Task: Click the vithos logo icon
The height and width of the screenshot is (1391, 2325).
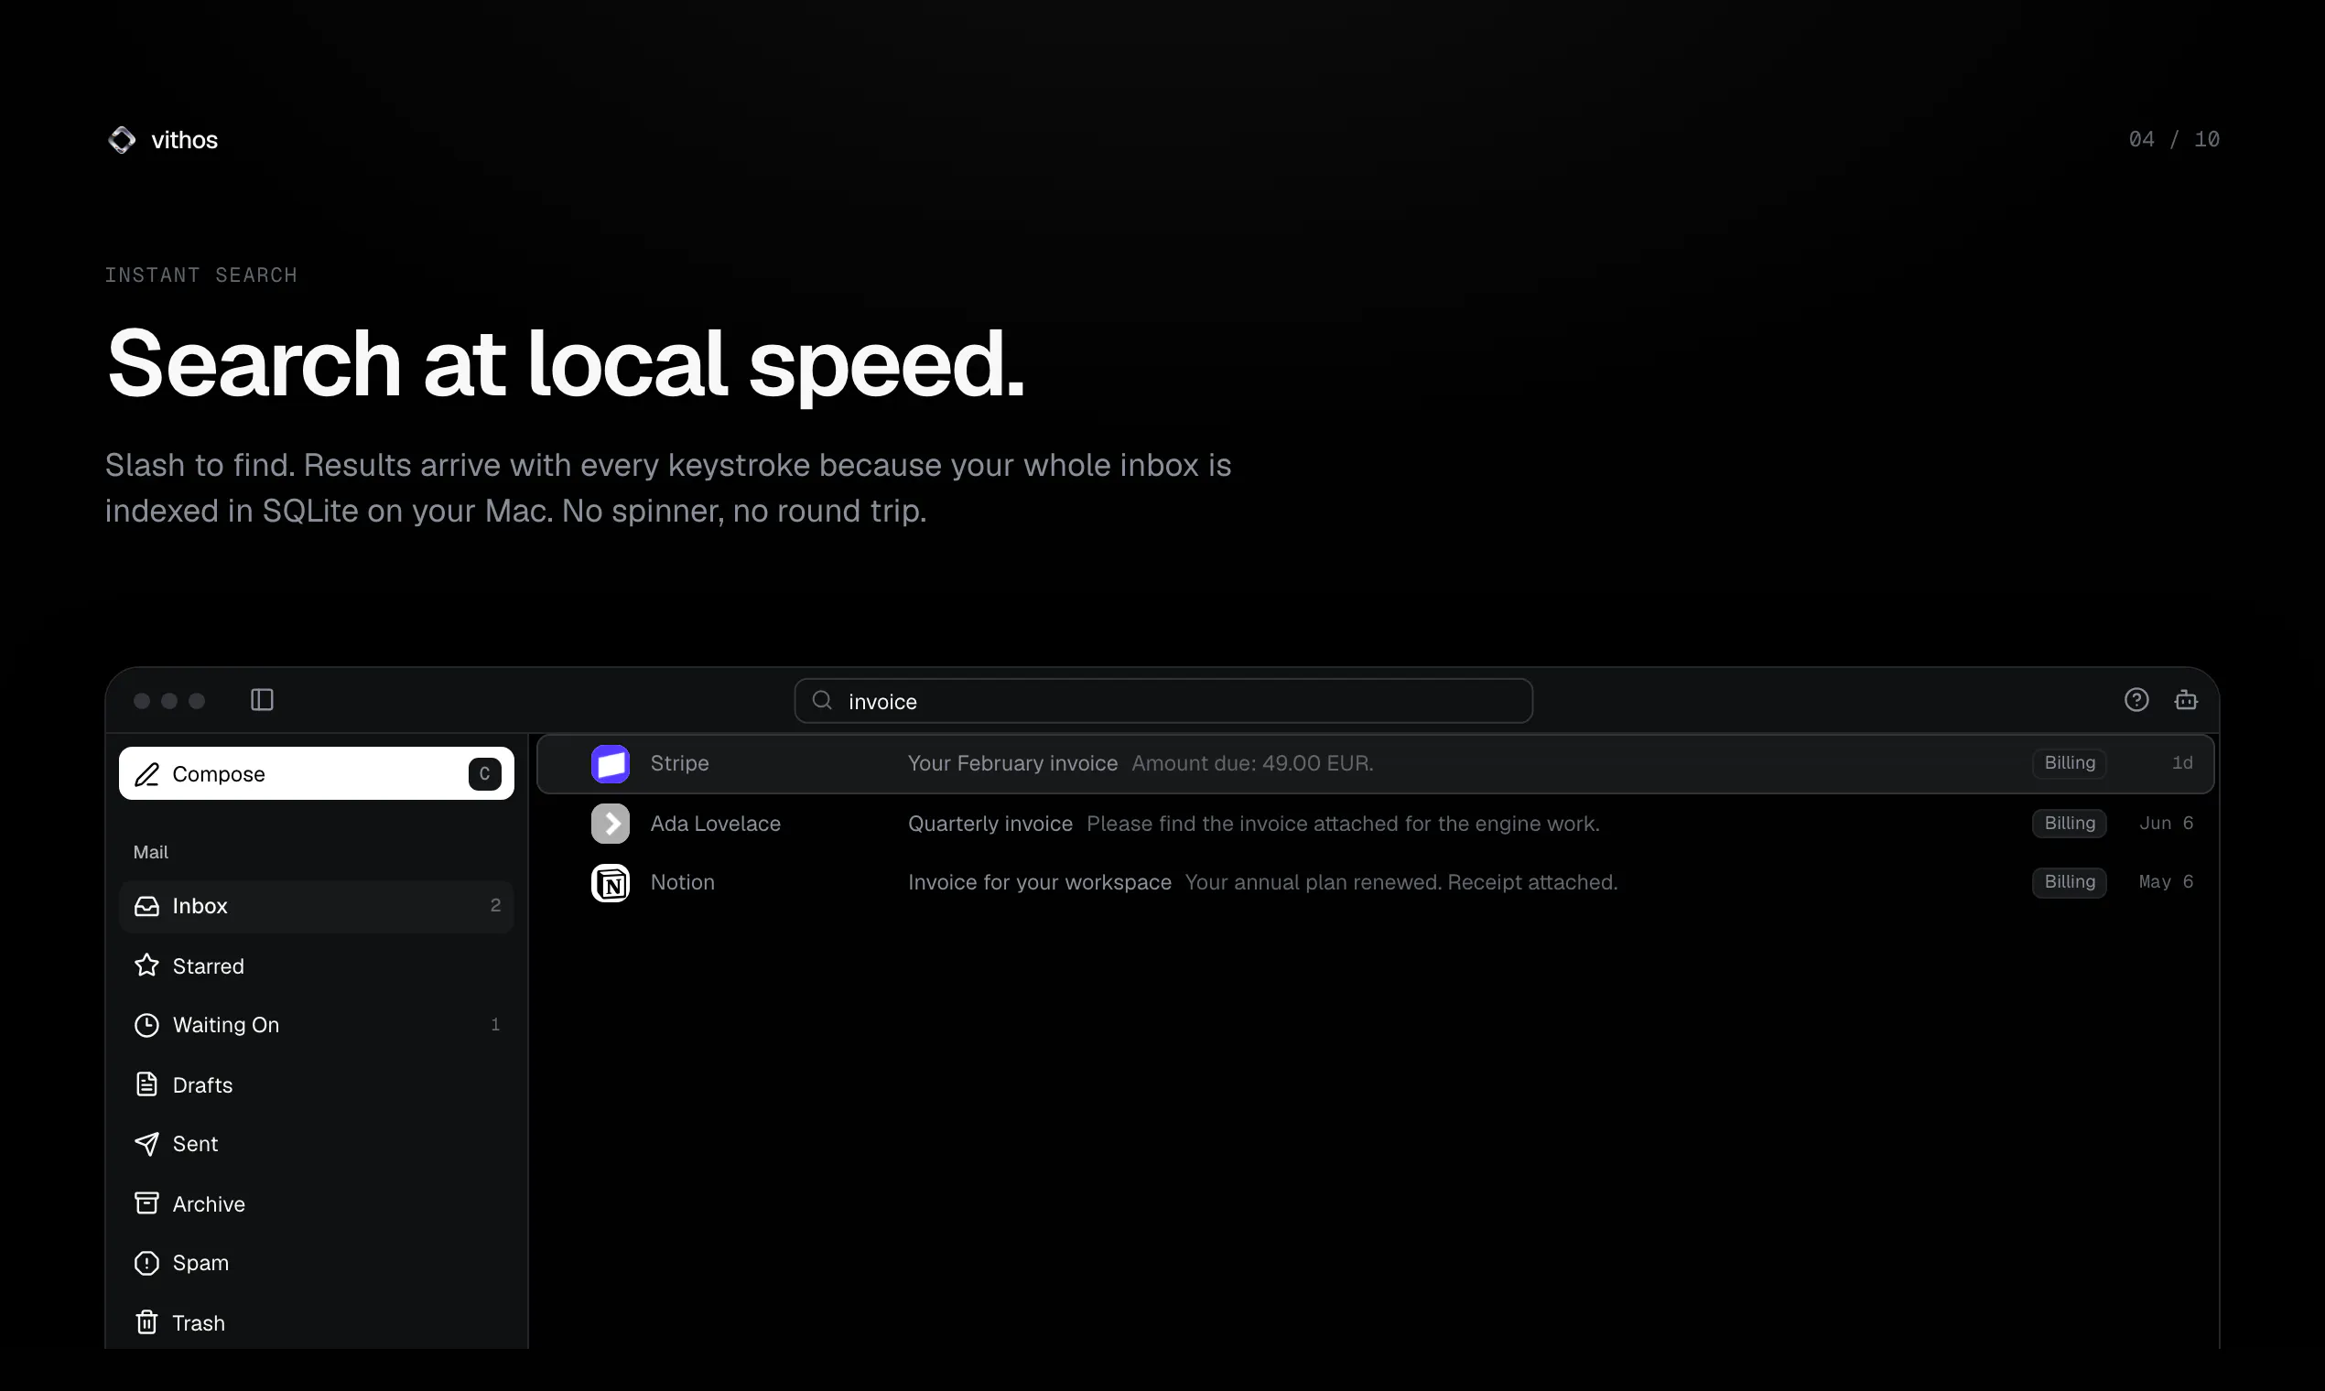Action: click(x=122, y=140)
